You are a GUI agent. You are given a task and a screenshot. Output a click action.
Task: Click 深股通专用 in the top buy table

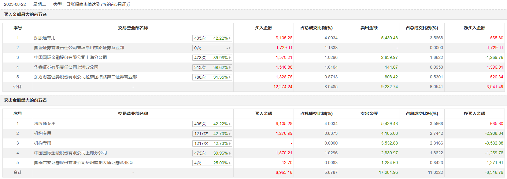point(45,38)
